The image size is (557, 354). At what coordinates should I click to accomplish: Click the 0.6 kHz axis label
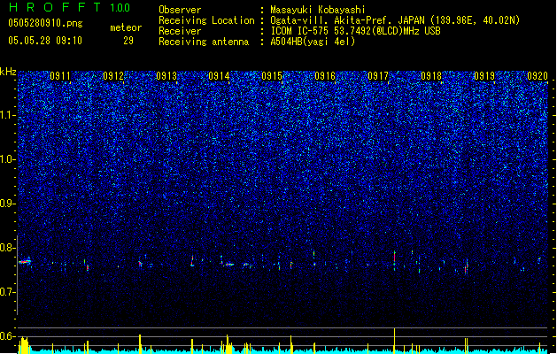point(8,336)
